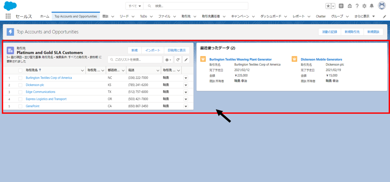Check the Dickenson plc row checkbox
The width and height of the screenshot is (390, 182).
pos(20,85)
